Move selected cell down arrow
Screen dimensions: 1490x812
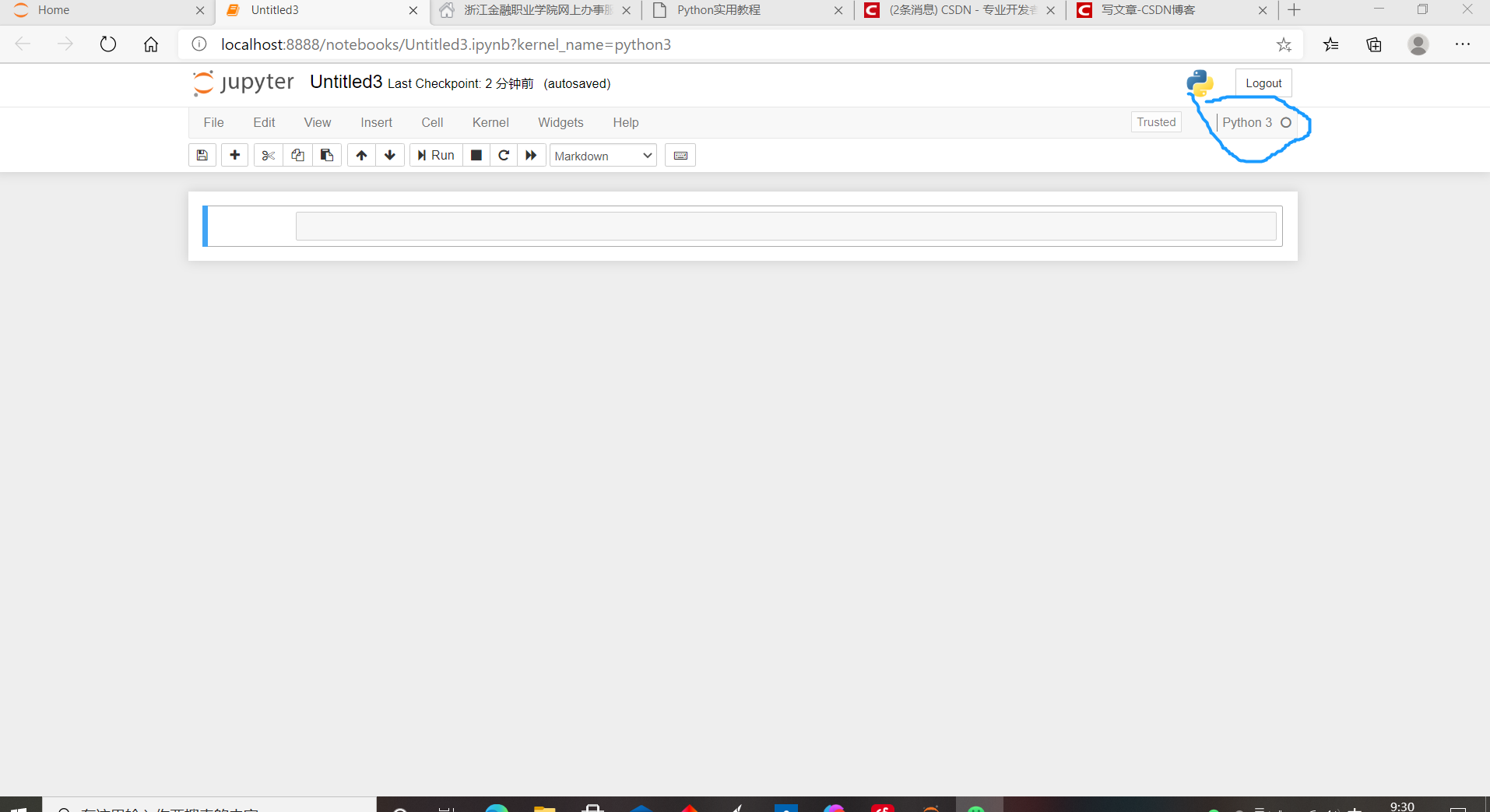tap(390, 155)
